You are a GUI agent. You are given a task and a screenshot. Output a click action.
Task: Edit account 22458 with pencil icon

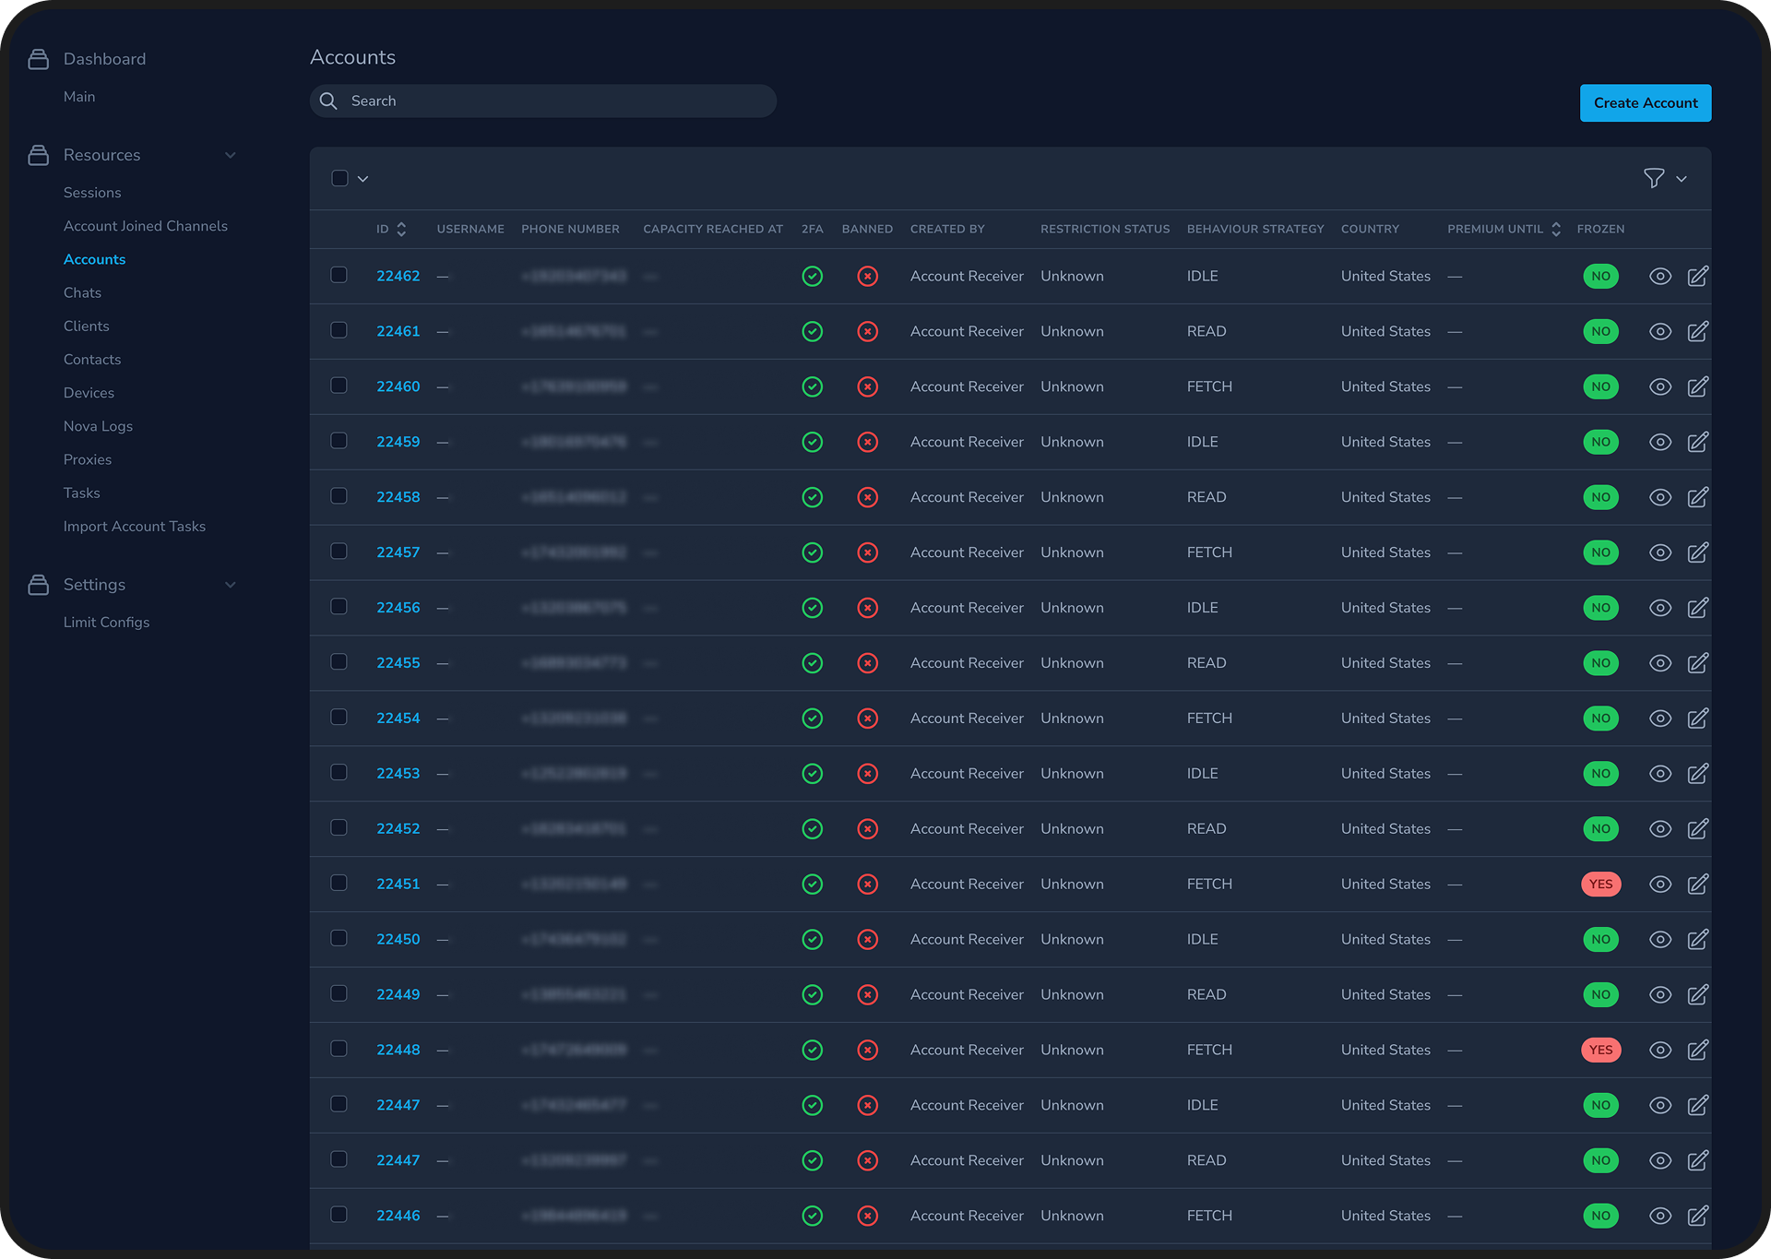click(x=1698, y=497)
